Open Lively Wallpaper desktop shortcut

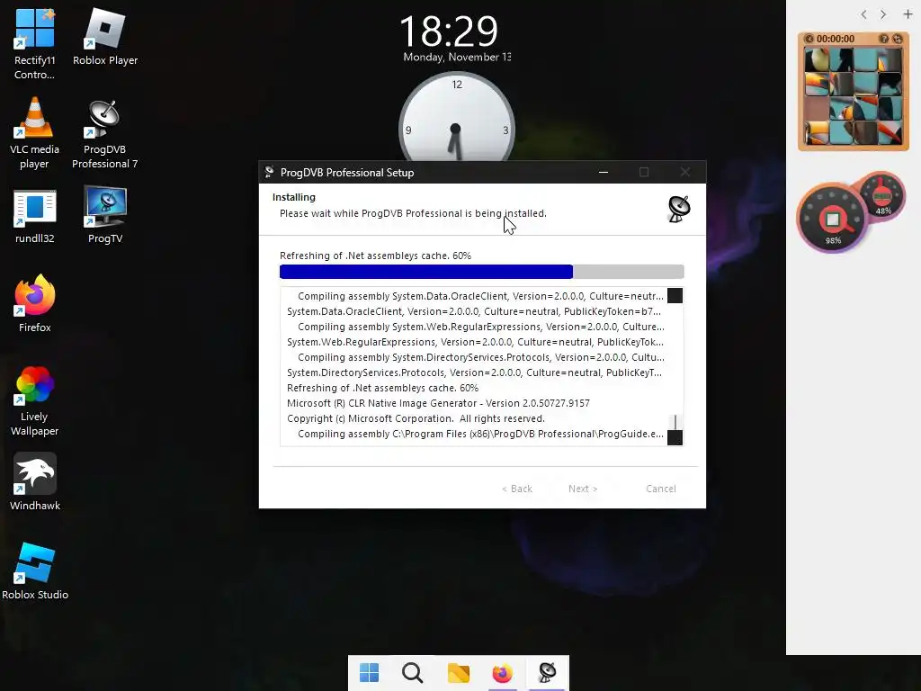(35, 400)
